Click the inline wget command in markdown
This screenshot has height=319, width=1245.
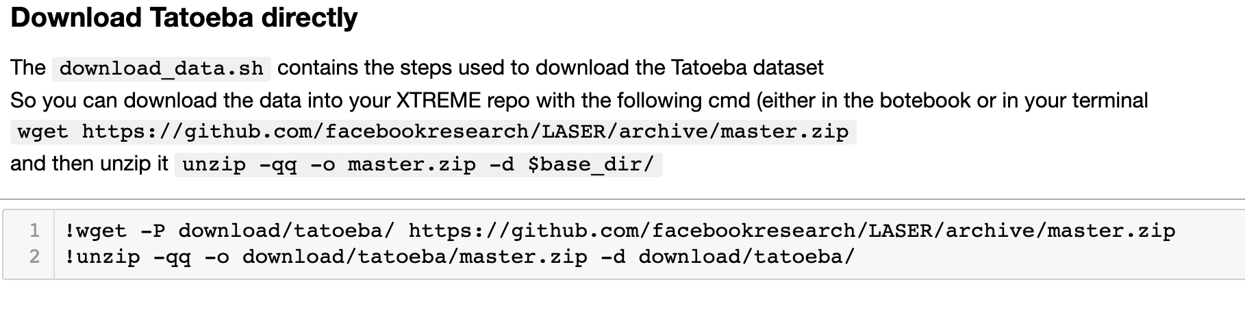tap(433, 131)
